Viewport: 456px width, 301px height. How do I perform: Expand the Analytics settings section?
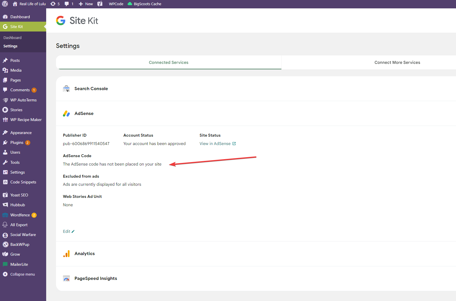(85, 254)
